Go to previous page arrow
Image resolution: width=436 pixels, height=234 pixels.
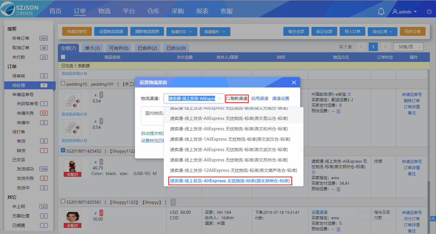pyautogui.click(x=361, y=47)
